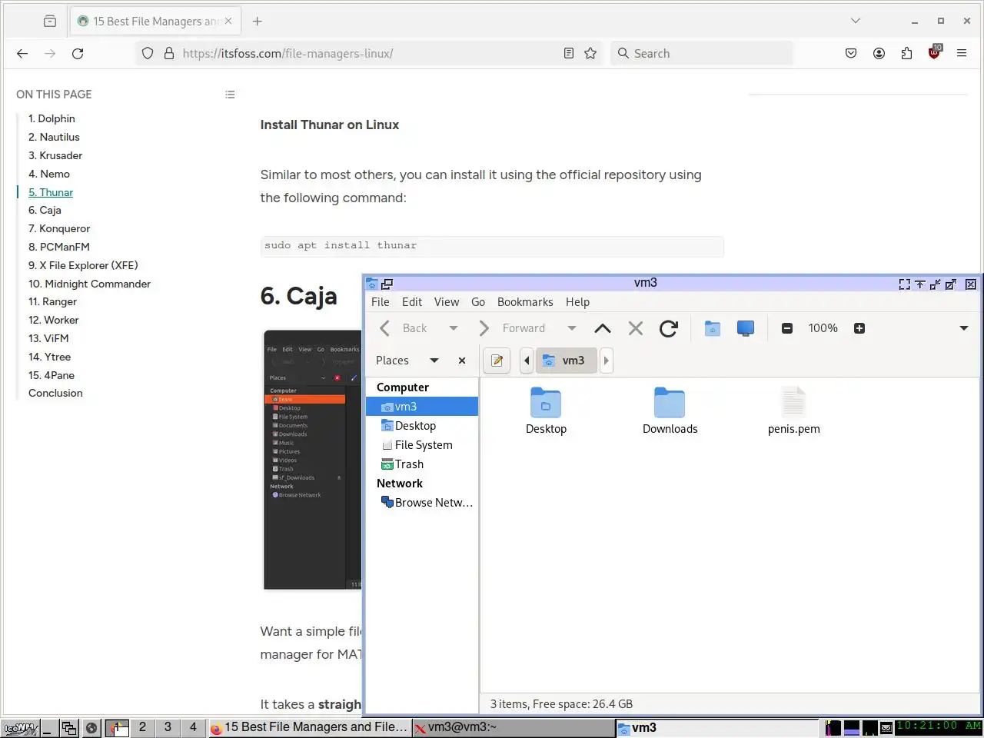
Task: Open the Computer toolbar icon in Caja
Action: click(x=746, y=328)
